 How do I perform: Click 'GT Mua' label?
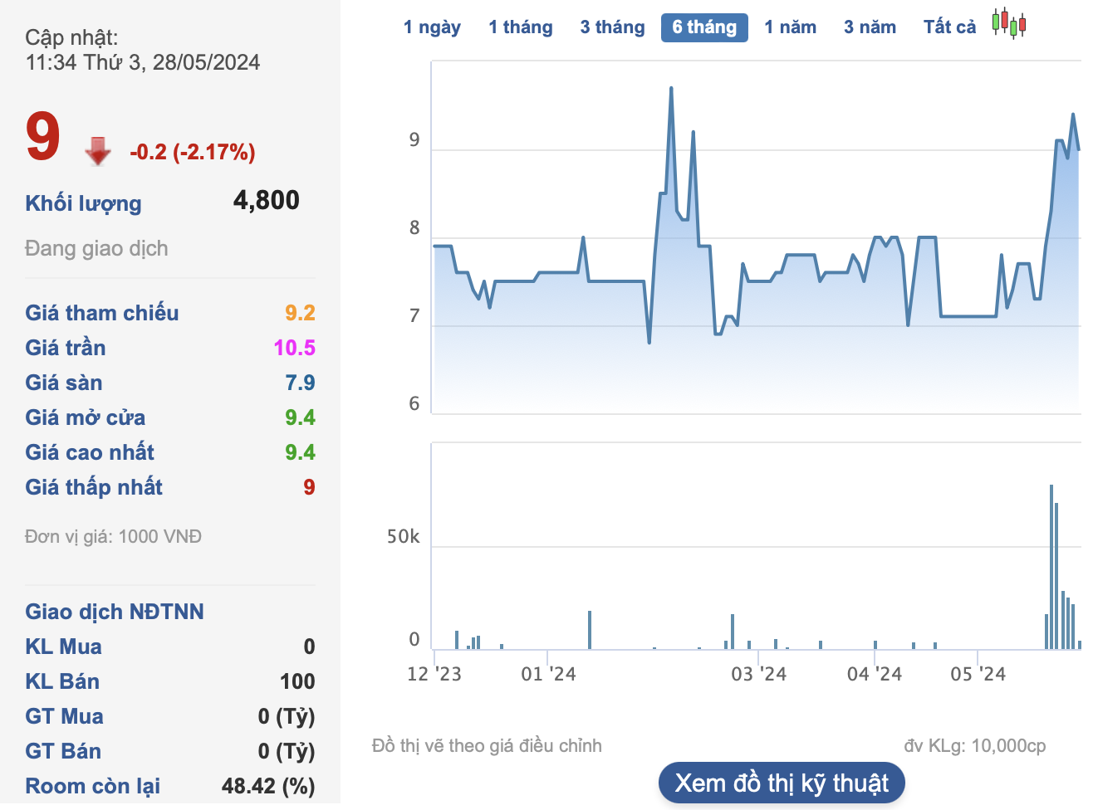tap(64, 716)
